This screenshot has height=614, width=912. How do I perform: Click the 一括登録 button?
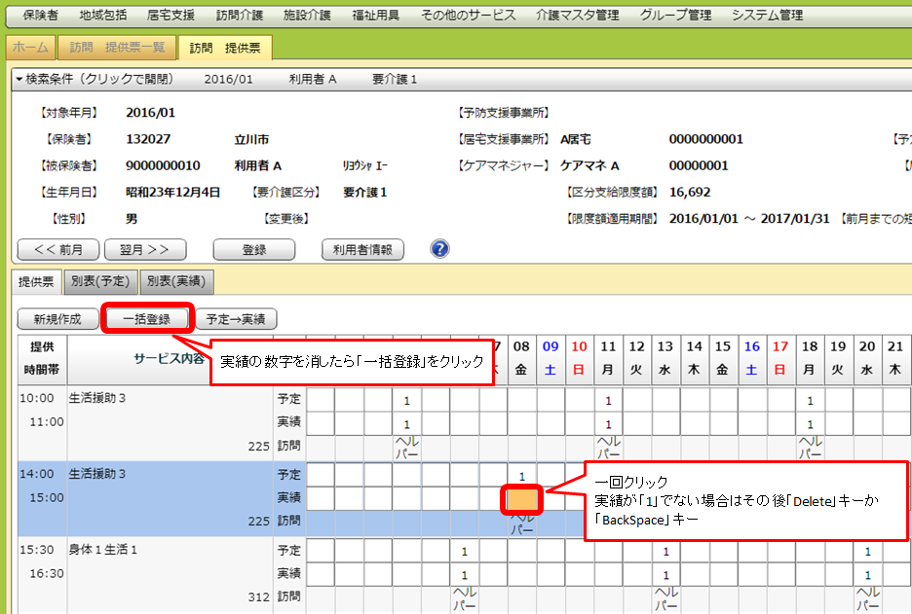[x=146, y=318]
